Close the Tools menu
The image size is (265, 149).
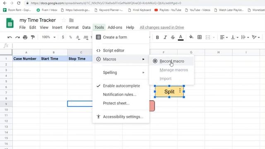click(x=99, y=27)
